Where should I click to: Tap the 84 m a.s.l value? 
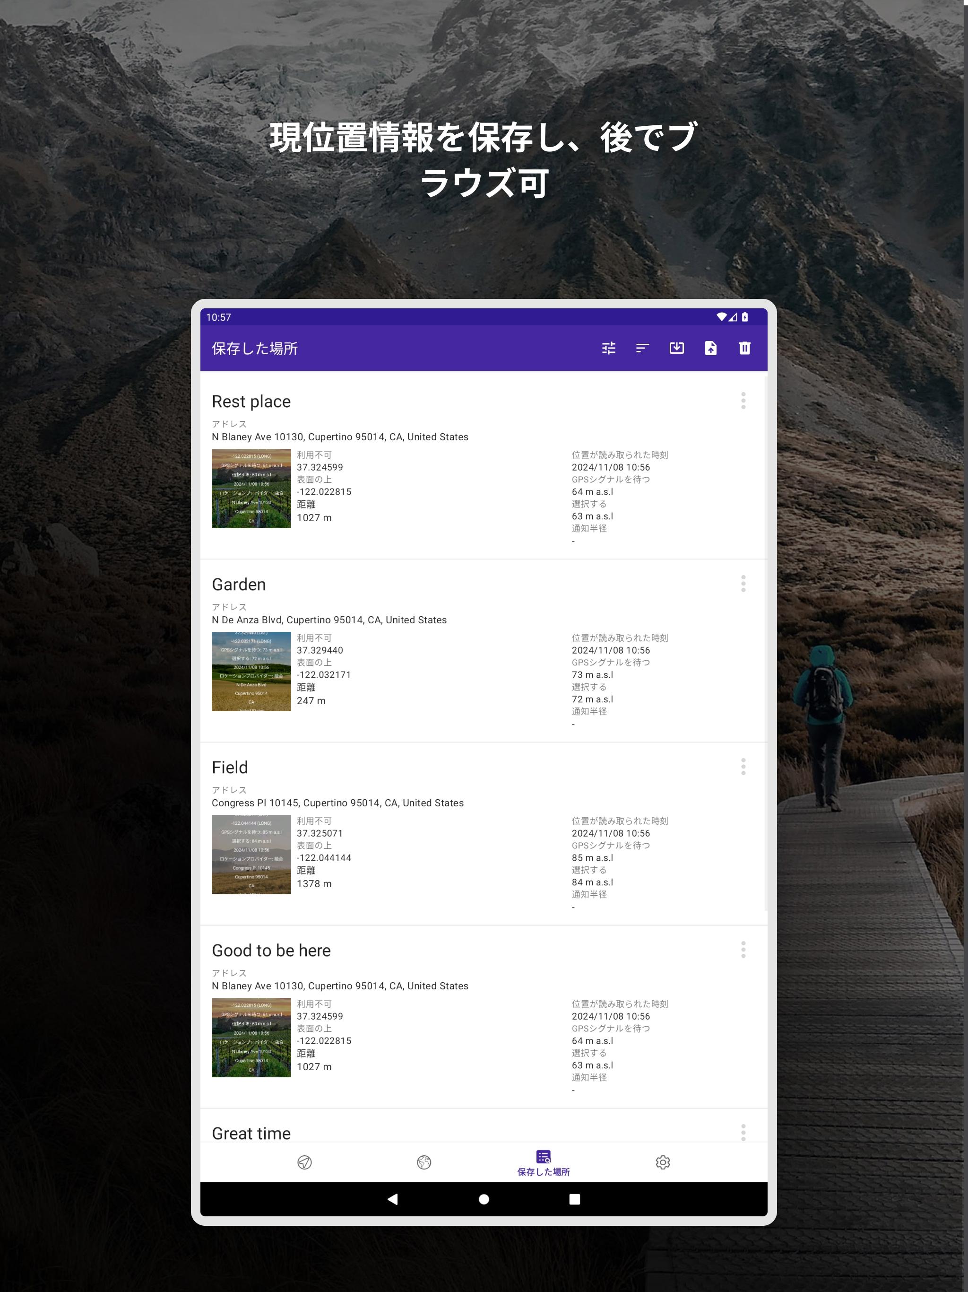[593, 882]
